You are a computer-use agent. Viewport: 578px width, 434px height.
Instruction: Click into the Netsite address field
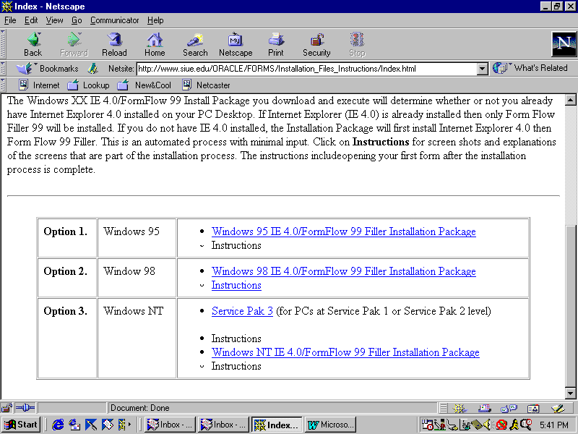coord(303,69)
